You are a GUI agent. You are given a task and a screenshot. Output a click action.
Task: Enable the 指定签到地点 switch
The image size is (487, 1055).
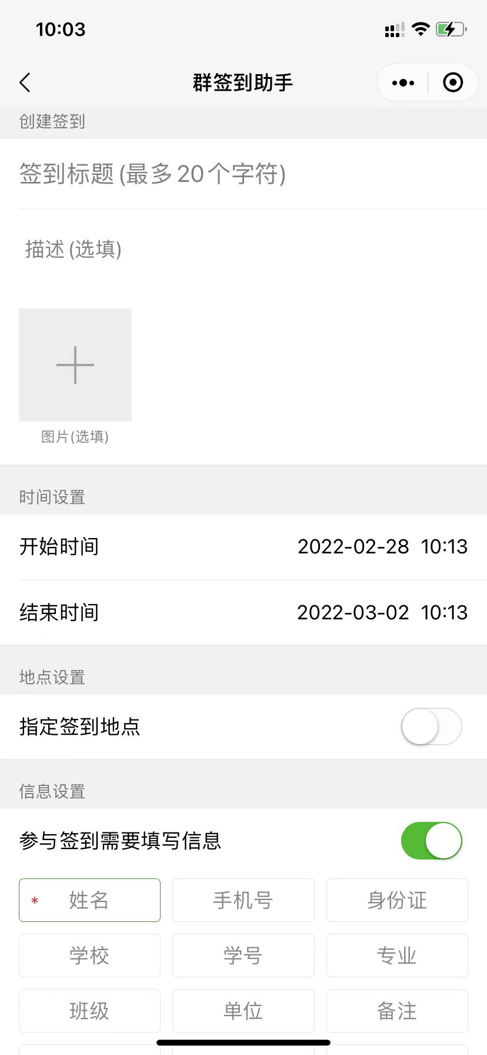point(431,726)
